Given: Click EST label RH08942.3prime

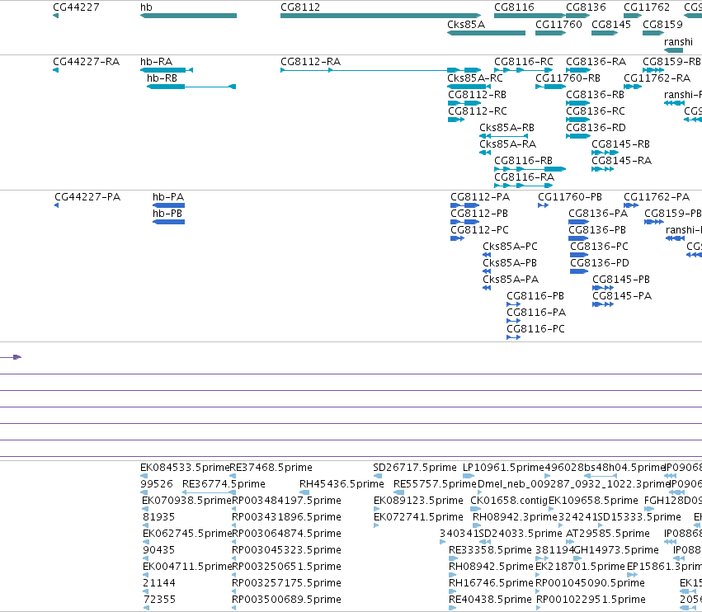Looking at the screenshot, I should pyautogui.click(x=515, y=516).
